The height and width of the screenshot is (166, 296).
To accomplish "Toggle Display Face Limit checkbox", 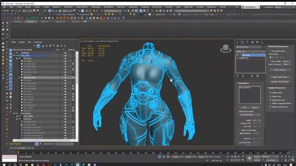I will point(271,100).
